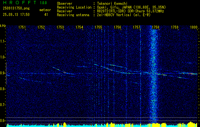This screenshot has height=127, width=200.
Task: Select the version number 1.0.0
Action: click(43, 3)
